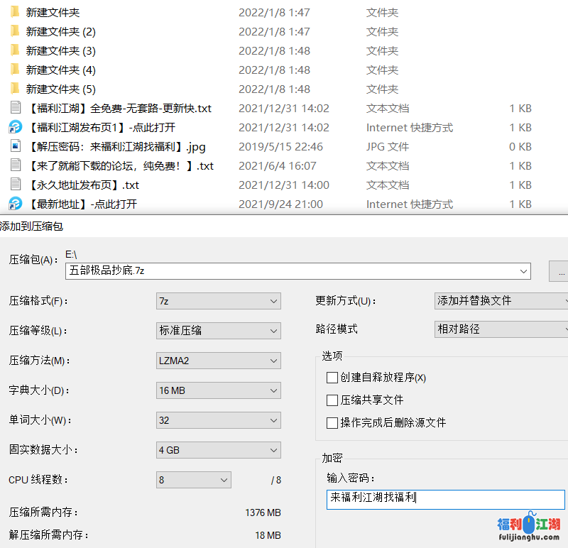Viewport: 568px width, 548px height.
Task: Select the file 【来了就能下载的论坛，纯免费！】.txt
Action: [x=119, y=165]
